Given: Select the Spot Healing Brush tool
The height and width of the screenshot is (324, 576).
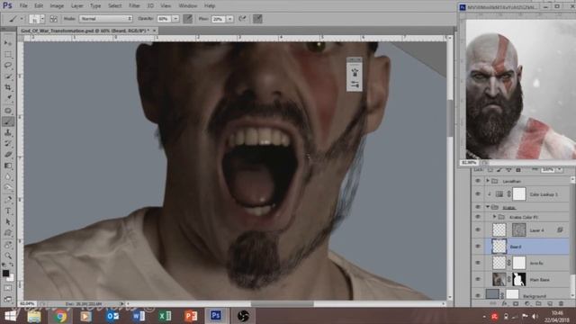Looking at the screenshot, I should click(x=8, y=111).
